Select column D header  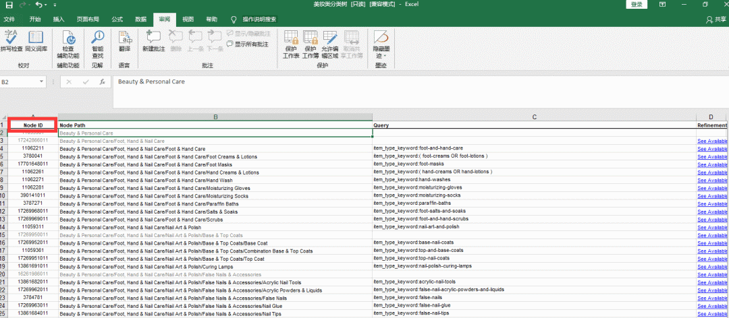711,117
